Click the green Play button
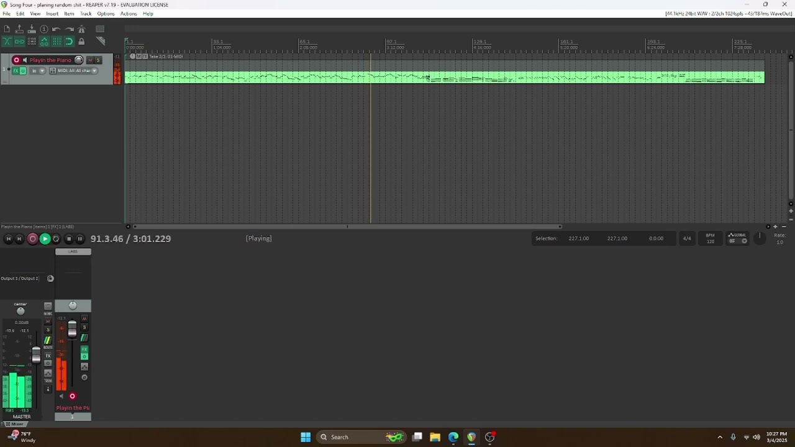This screenshot has width=795, height=447. tap(45, 239)
